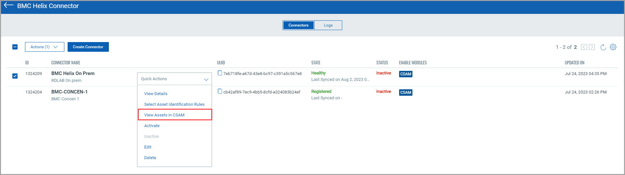
Task: Go to previous page of connectors
Action: point(584,47)
